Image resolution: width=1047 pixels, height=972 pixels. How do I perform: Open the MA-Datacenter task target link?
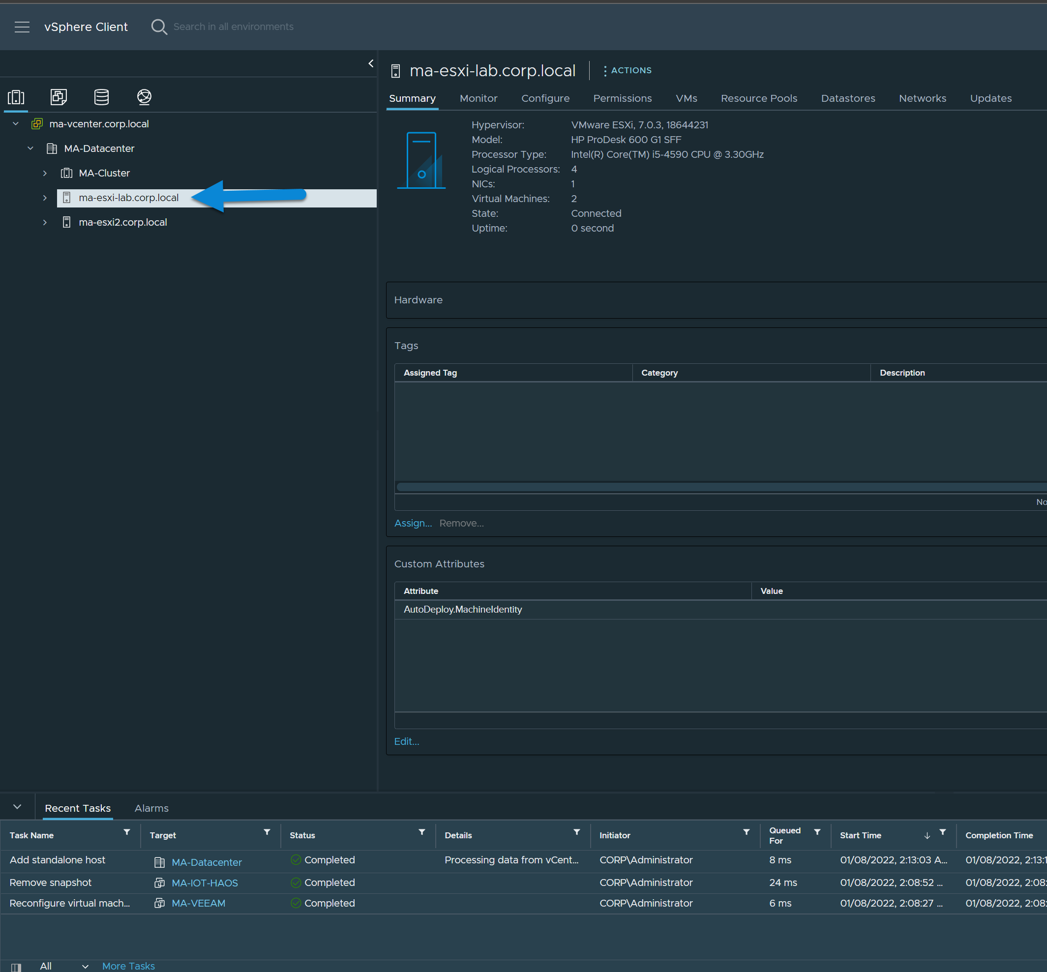207,862
